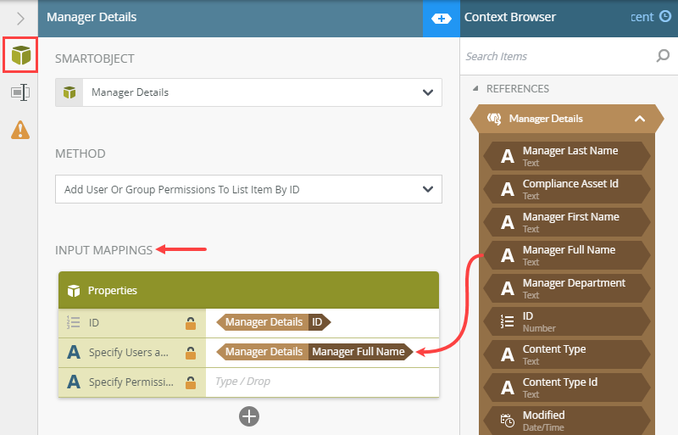Open the properties tab icon in sidebar
678x435 pixels.
[x=19, y=92]
